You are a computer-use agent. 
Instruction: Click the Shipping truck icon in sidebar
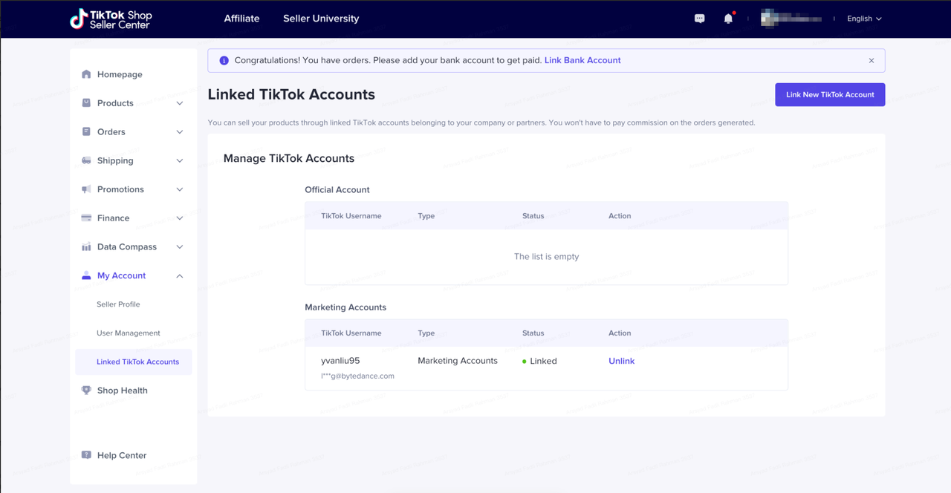tap(86, 160)
